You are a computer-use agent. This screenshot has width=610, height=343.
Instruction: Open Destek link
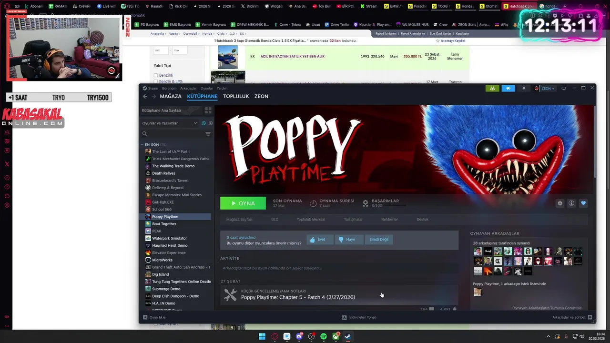[423, 220]
